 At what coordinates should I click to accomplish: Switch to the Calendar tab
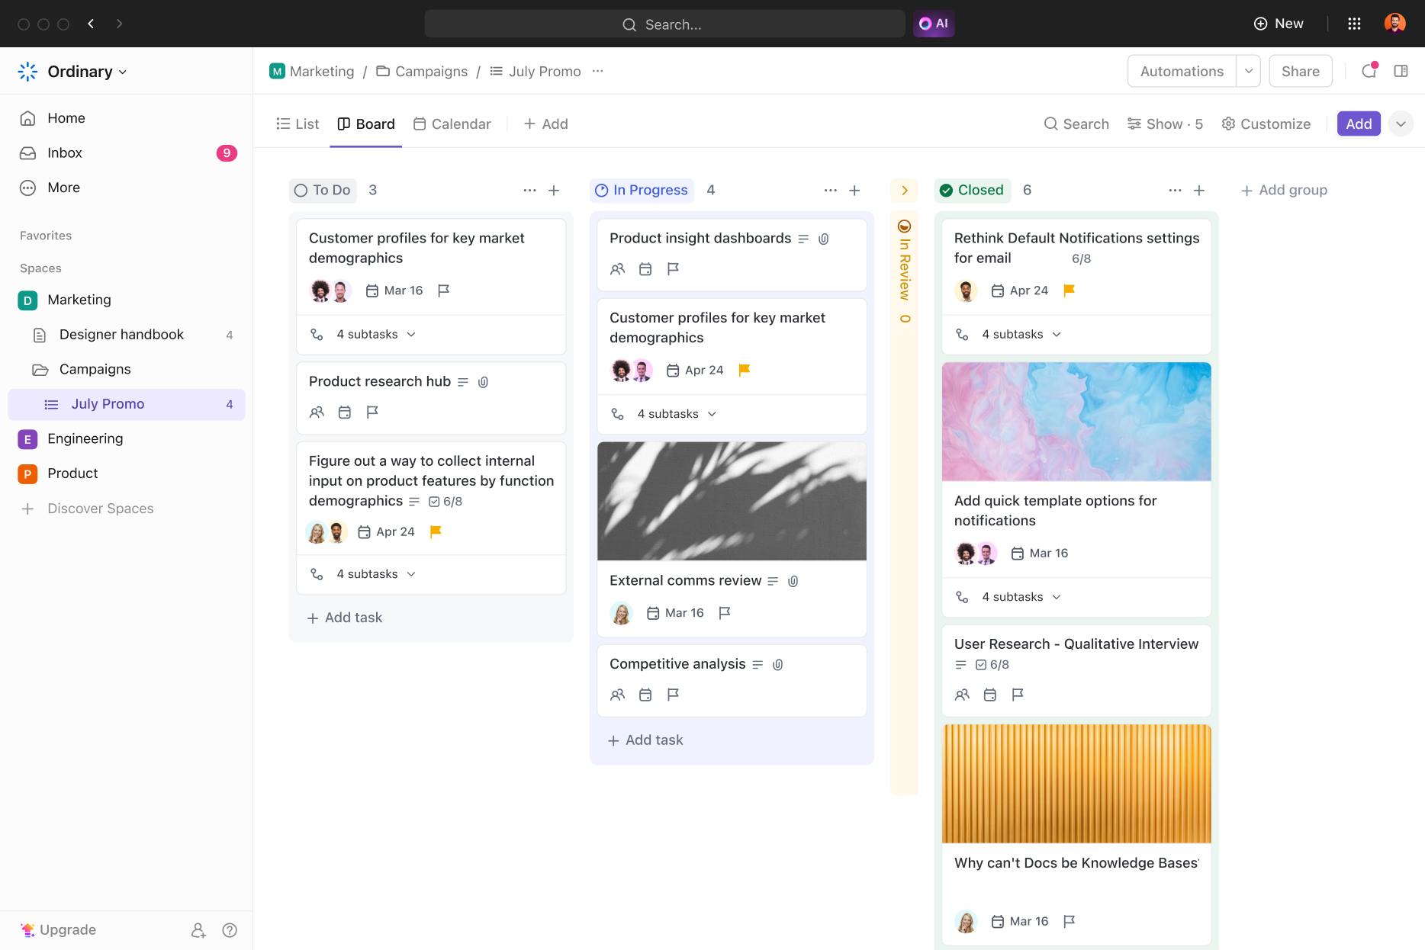[452, 124]
